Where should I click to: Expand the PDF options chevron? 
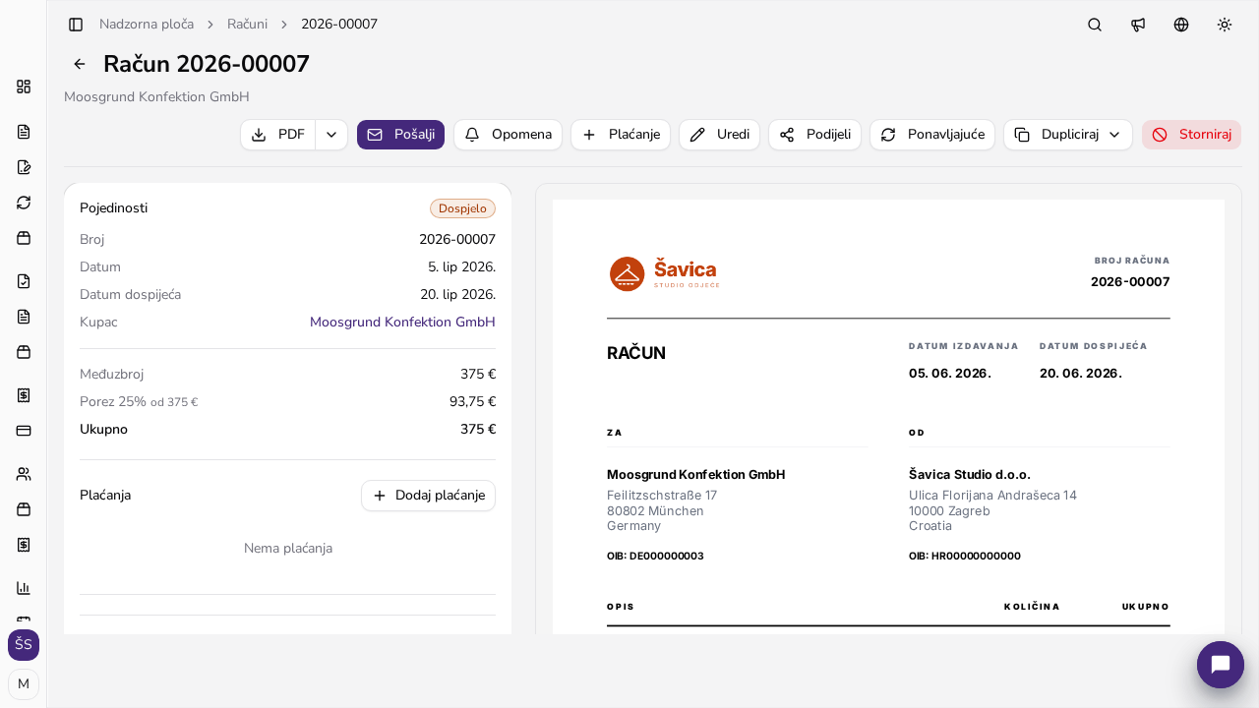(x=331, y=135)
